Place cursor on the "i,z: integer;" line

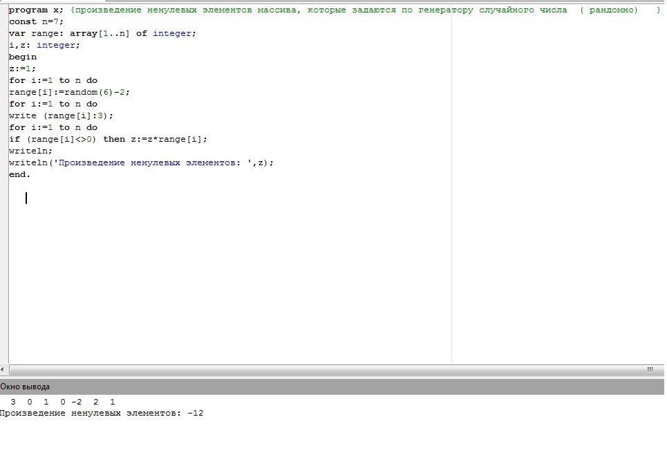tap(44, 45)
